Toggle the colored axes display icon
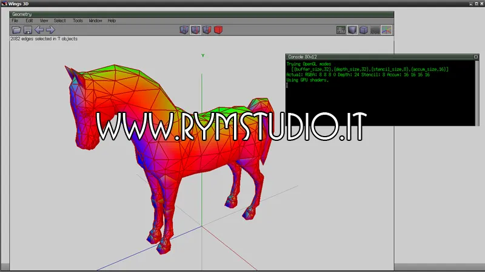The image size is (485, 272). (387, 30)
